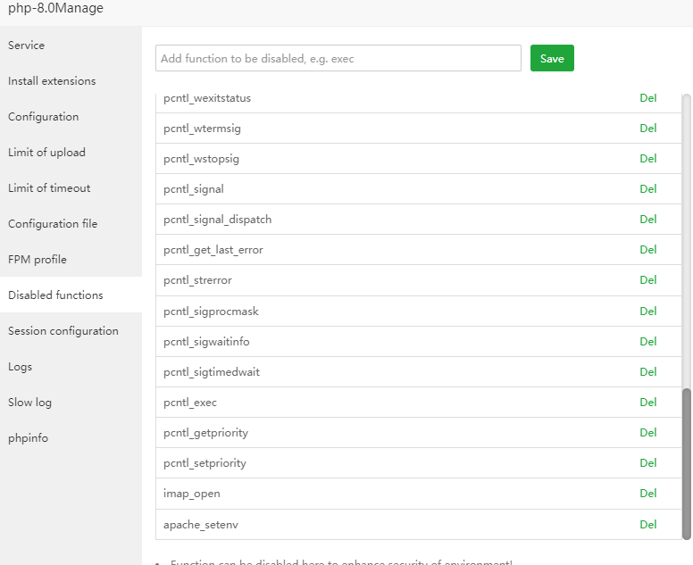Viewport: 693px width, 565px height.
Task: Switch to Session configuration tab
Action: point(63,331)
